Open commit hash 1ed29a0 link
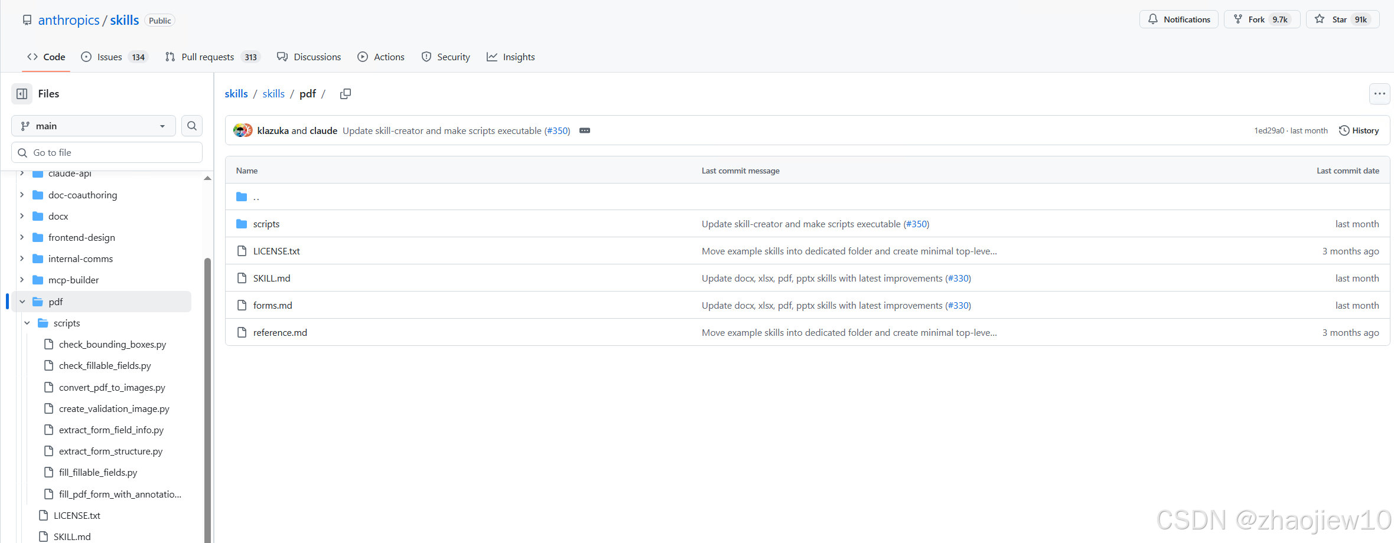The height and width of the screenshot is (543, 1394). (1269, 130)
